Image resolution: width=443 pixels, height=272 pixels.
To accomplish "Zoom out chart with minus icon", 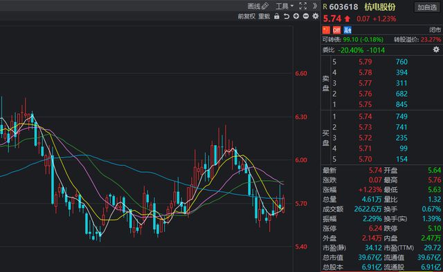I will click(x=306, y=17).
